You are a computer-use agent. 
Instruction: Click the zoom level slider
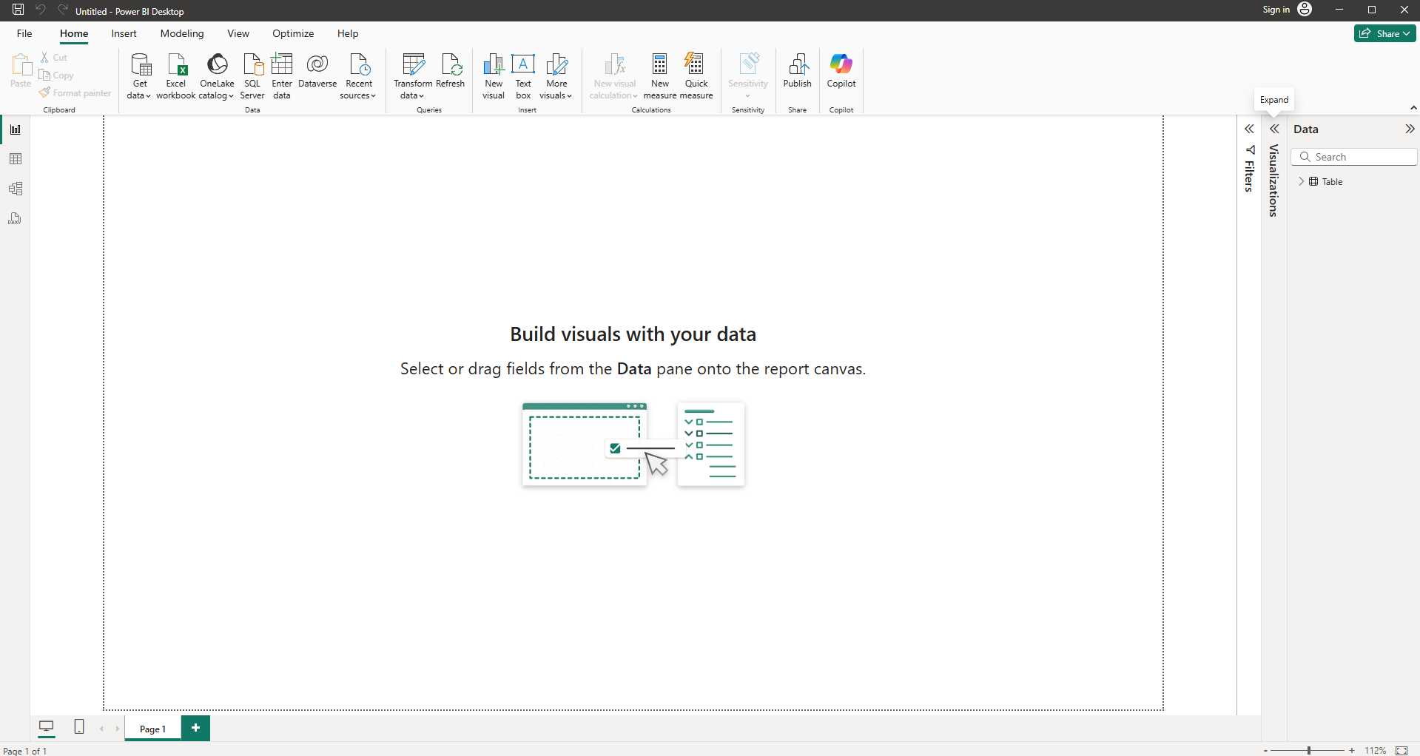pyautogui.click(x=1309, y=750)
